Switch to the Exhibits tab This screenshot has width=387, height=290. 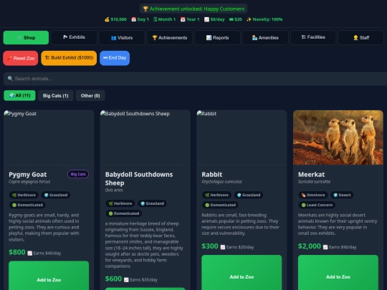click(74, 37)
